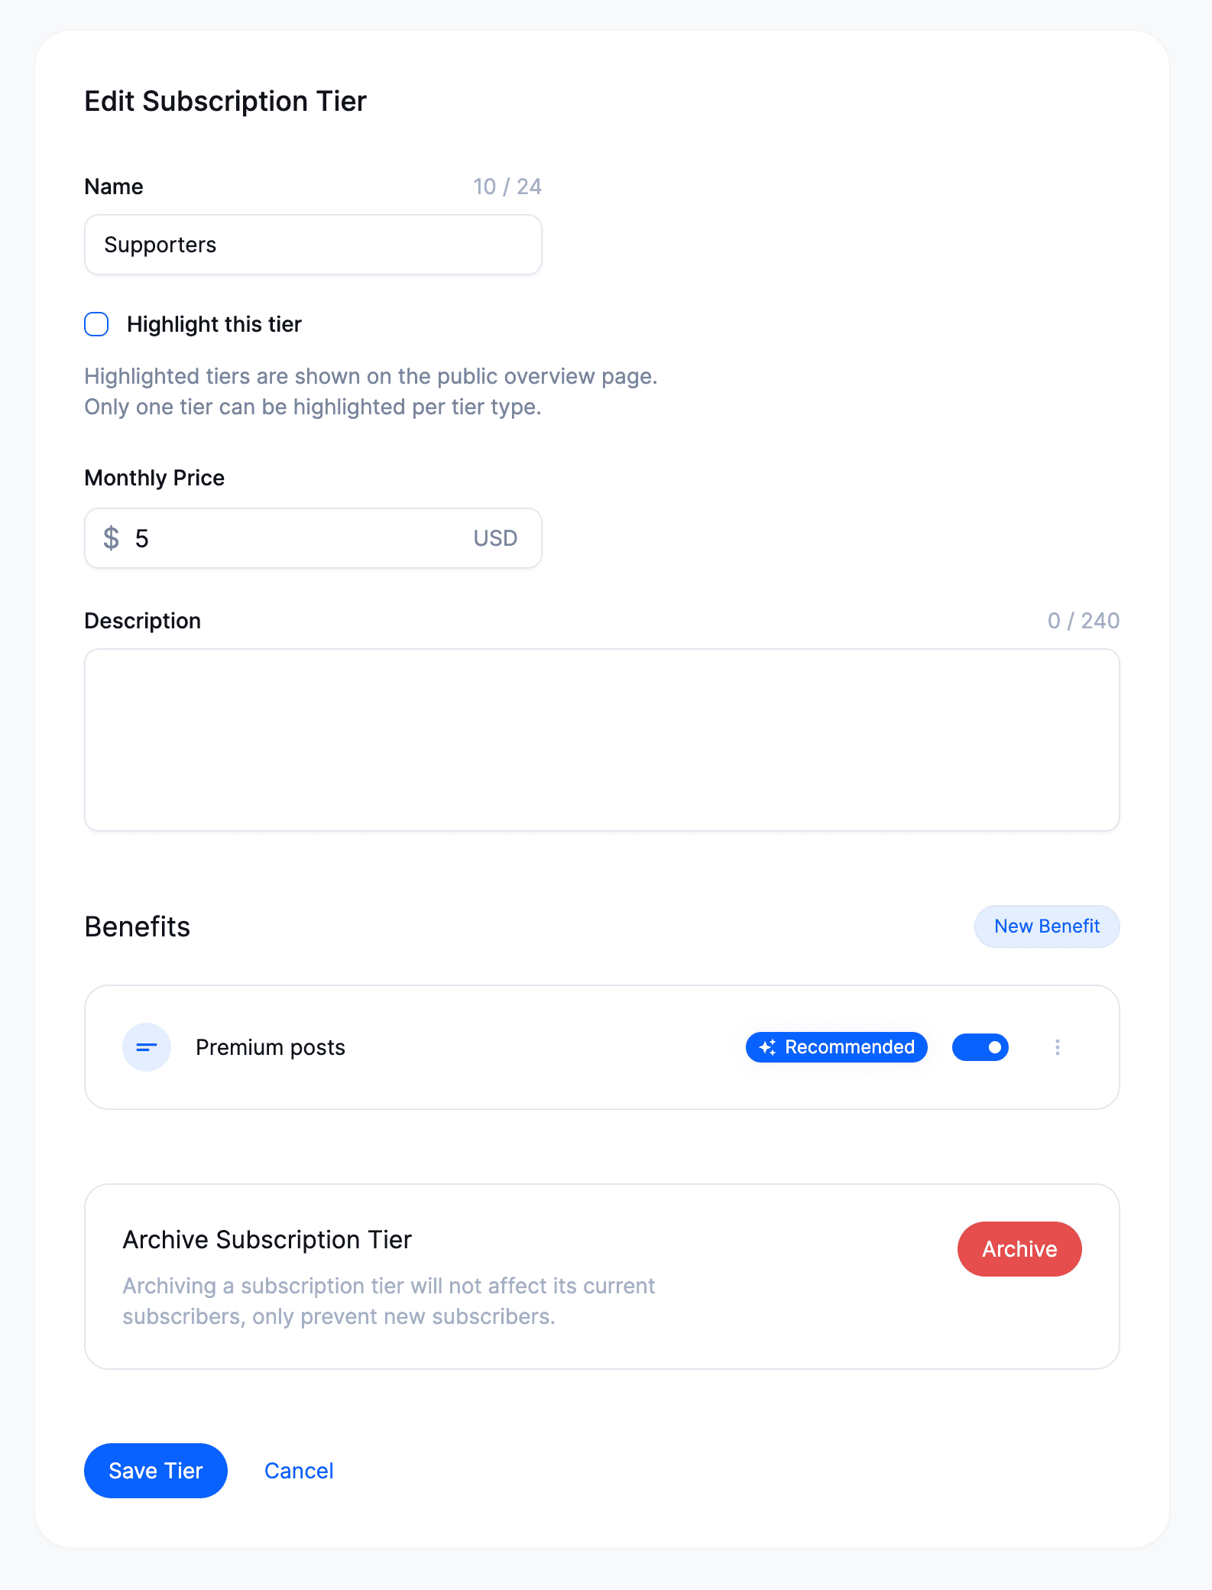Viewport: 1212px width, 1590px height.
Task: Turn off the Premium posts benefit toggle
Action: pyautogui.click(x=980, y=1047)
